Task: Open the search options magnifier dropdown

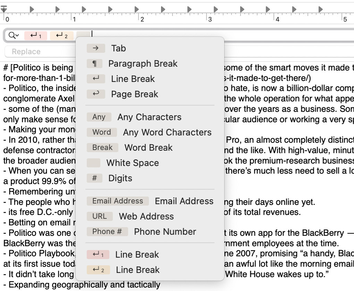Action: point(14,35)
